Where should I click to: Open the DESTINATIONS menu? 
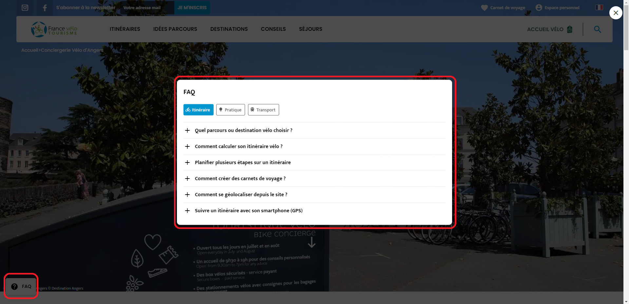click(229, 29)
